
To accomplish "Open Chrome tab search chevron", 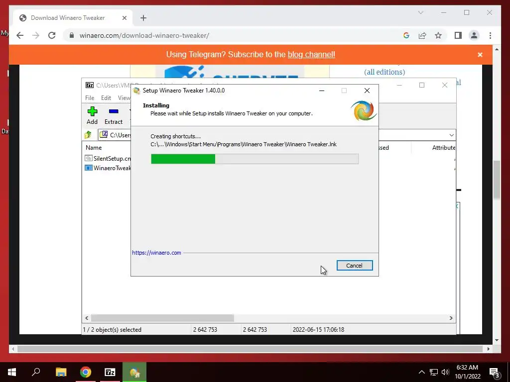I will pos(420,12).
